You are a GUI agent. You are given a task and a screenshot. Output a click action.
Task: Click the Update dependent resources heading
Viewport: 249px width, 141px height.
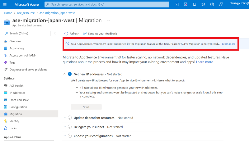pyautogui.click(x=94, y=118)
